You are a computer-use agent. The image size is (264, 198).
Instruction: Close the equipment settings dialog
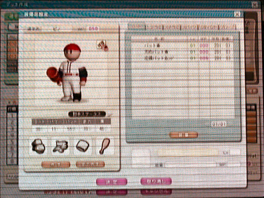(x=238, y=14)
